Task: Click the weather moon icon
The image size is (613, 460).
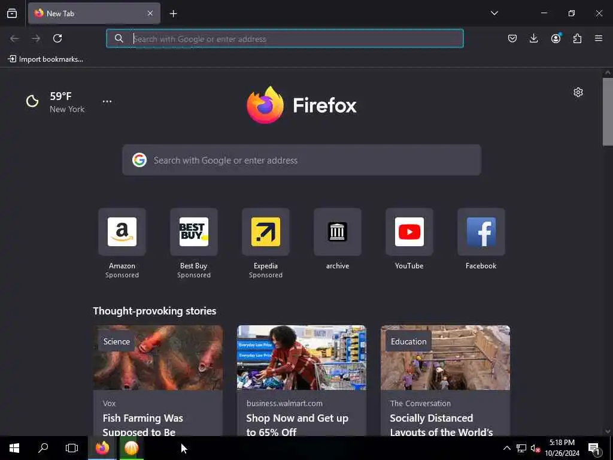Action: click(32, 101)
